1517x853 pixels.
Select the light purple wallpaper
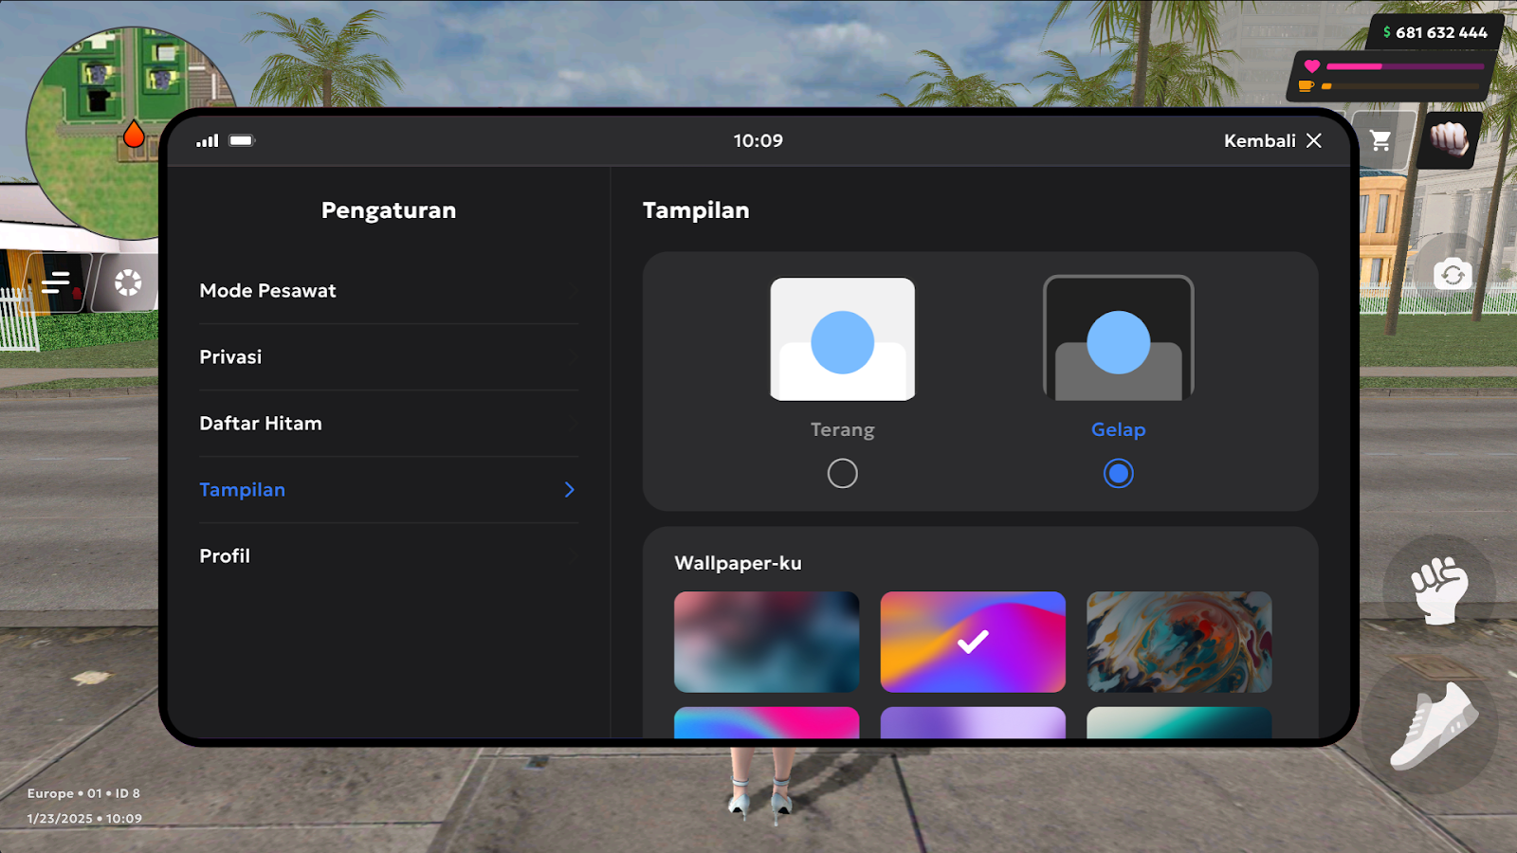pyautogui.click(x=973, y=722)
